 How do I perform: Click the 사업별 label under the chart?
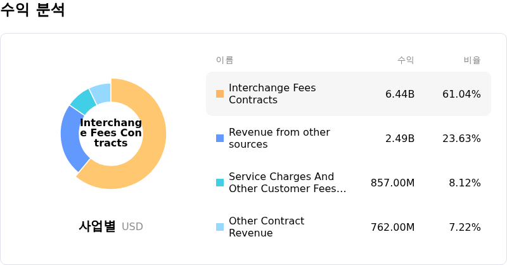pos(97,226)
